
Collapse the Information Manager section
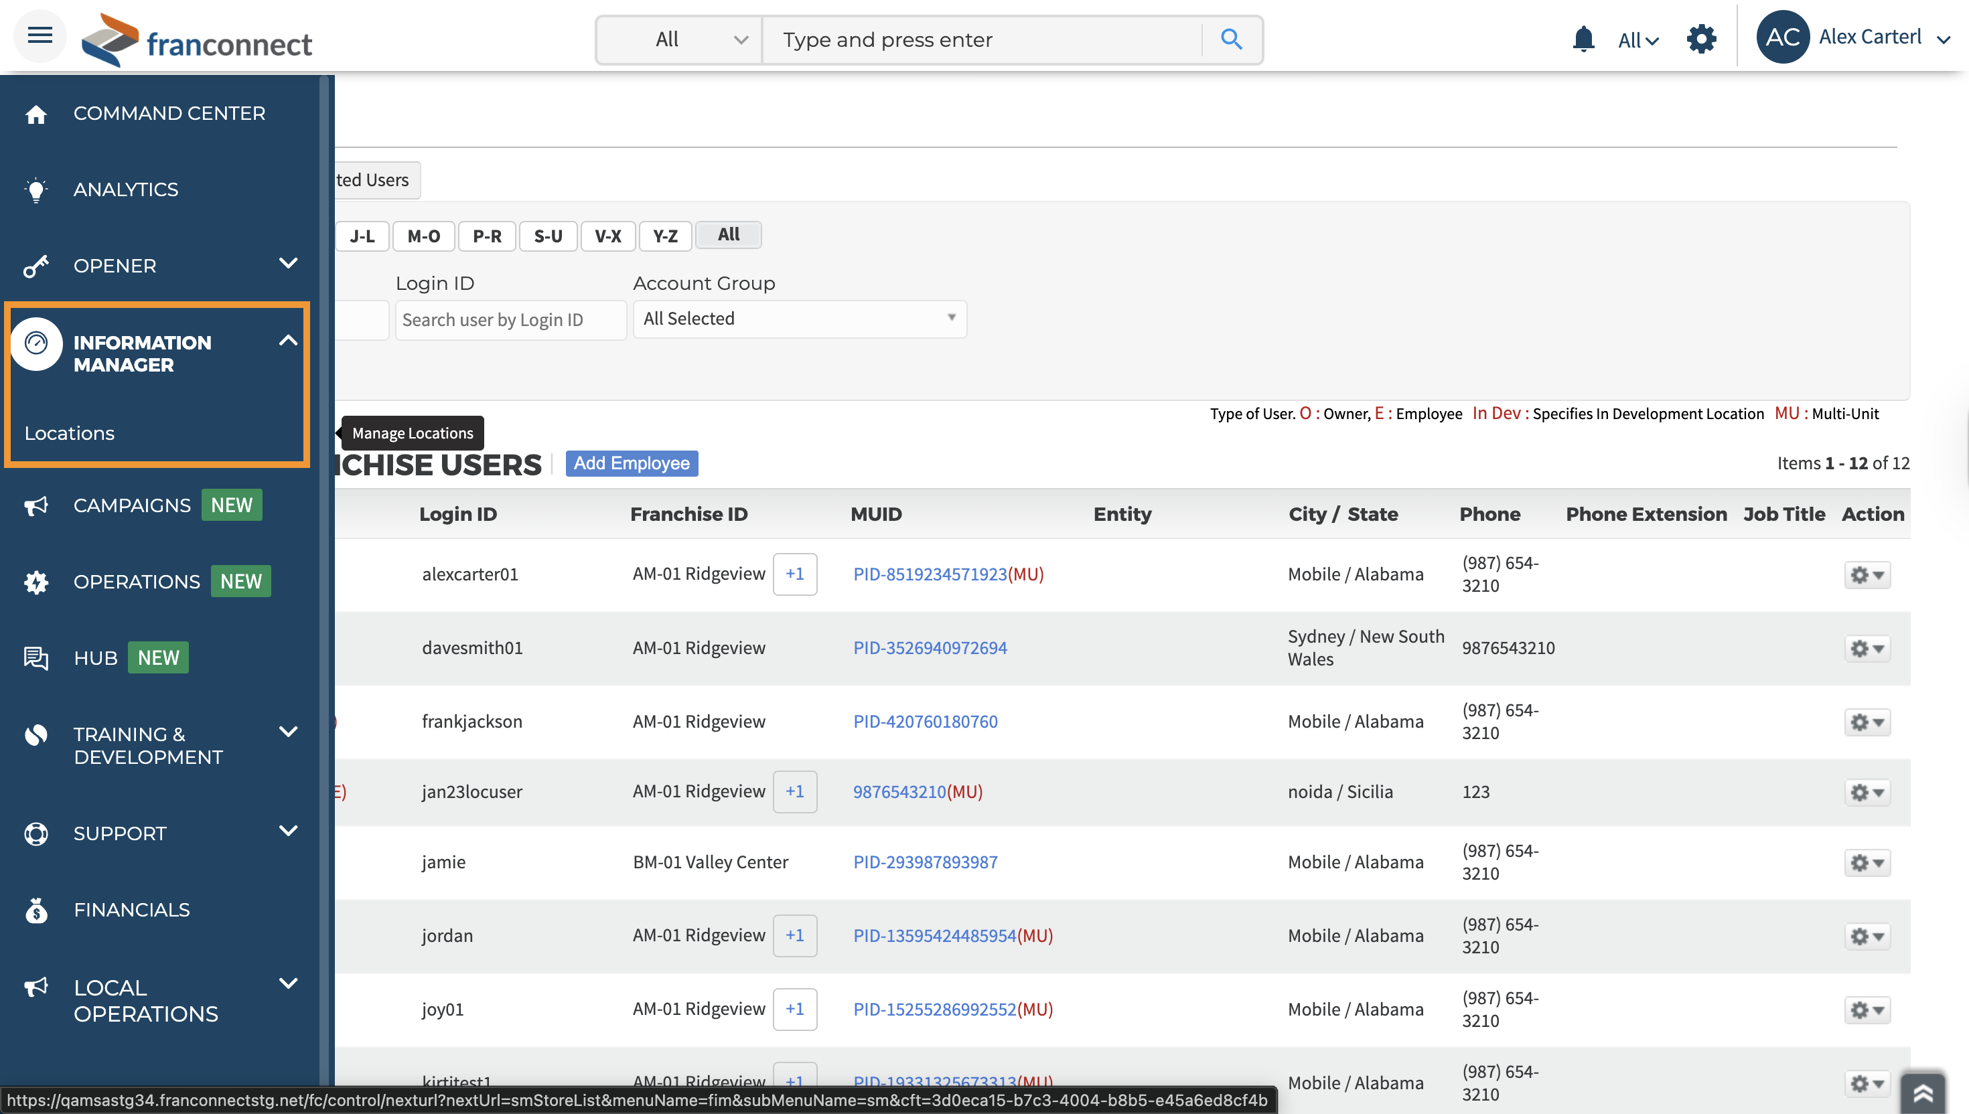coord(288,341)
